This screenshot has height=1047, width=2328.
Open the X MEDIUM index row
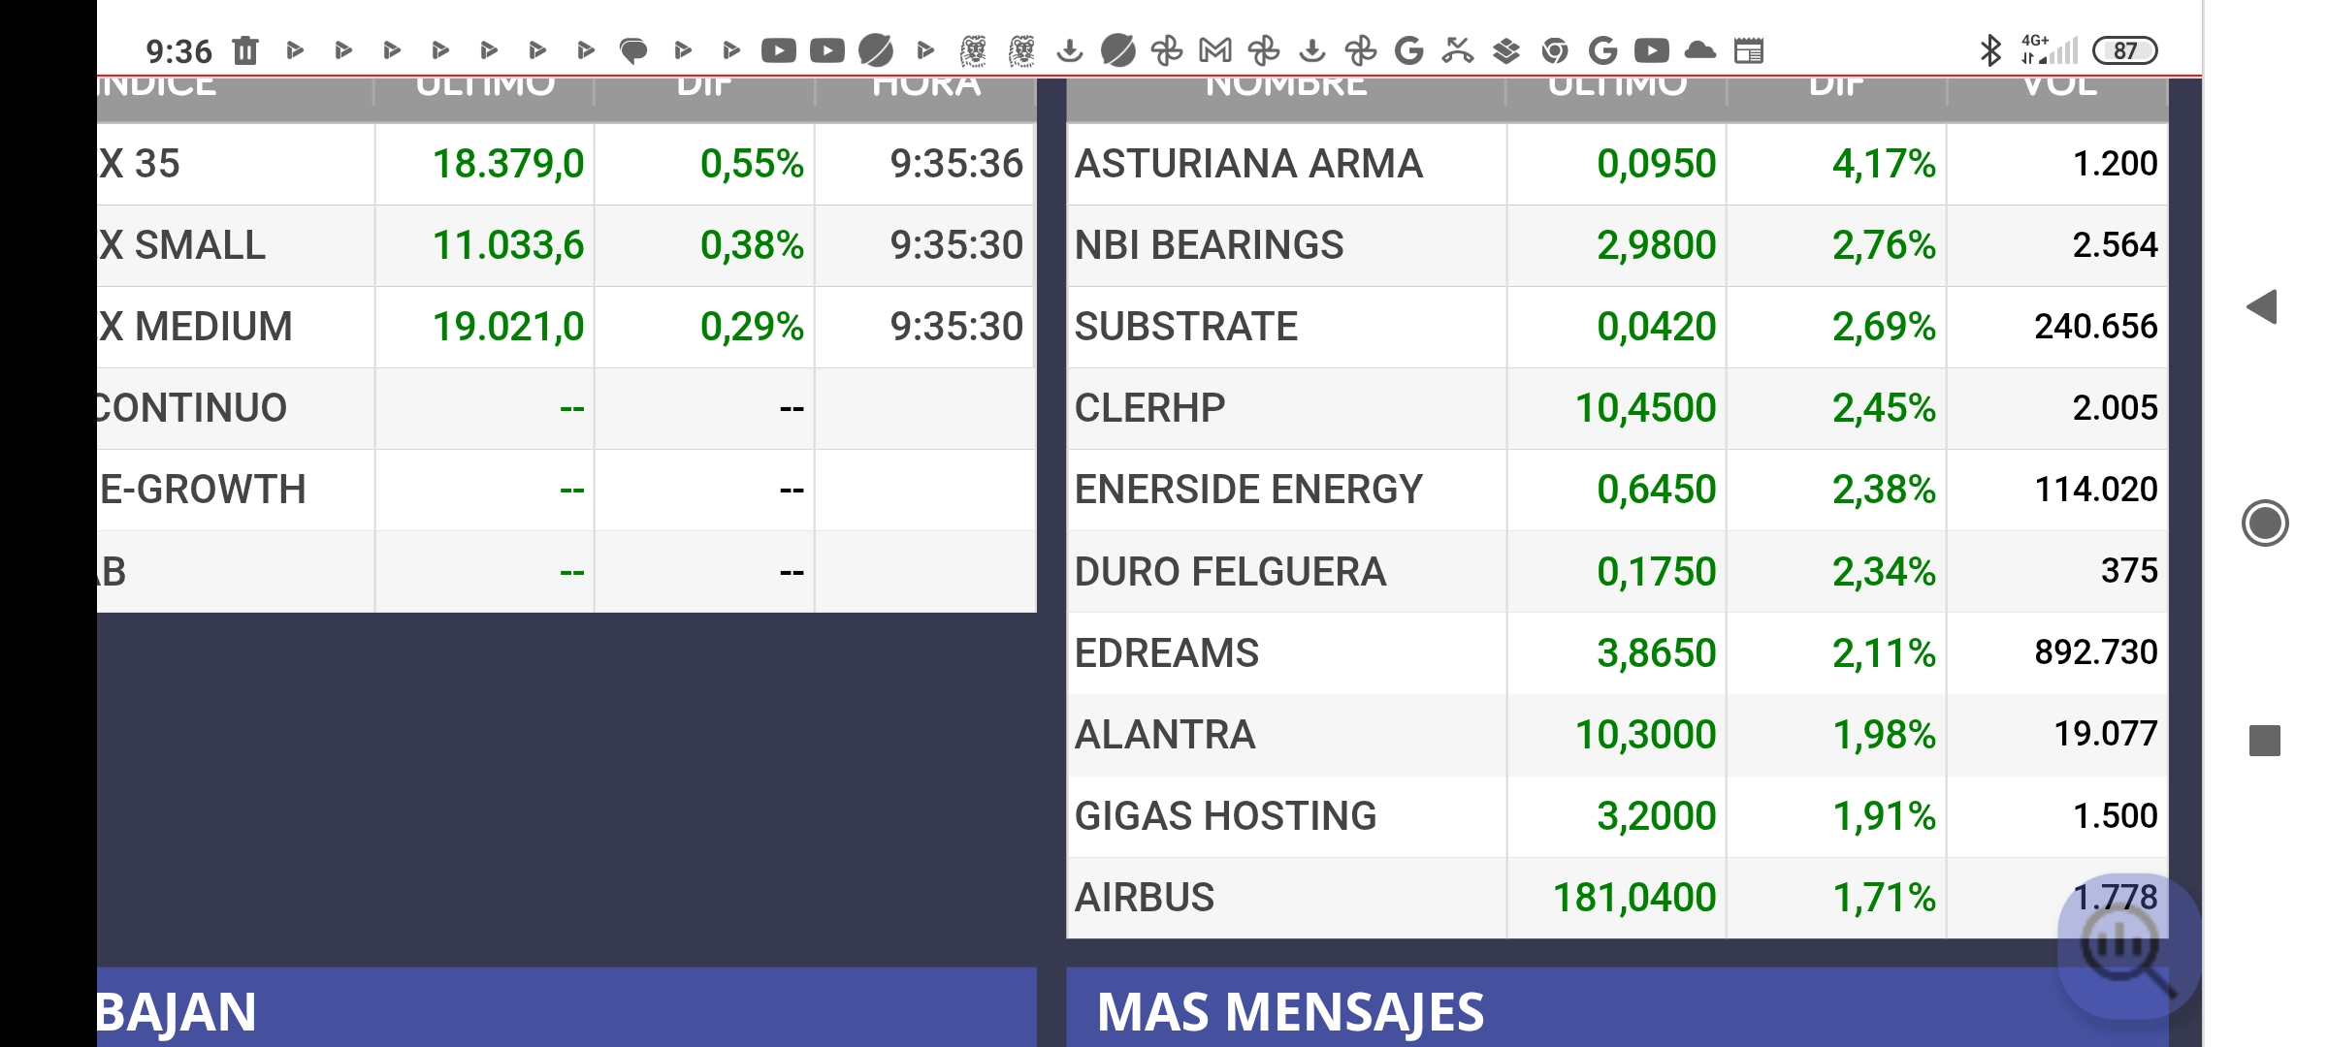tap(566, 327)
